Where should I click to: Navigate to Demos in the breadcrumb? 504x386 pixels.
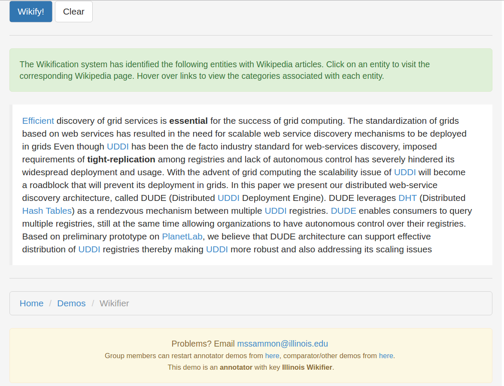click(x=71, y=303)
